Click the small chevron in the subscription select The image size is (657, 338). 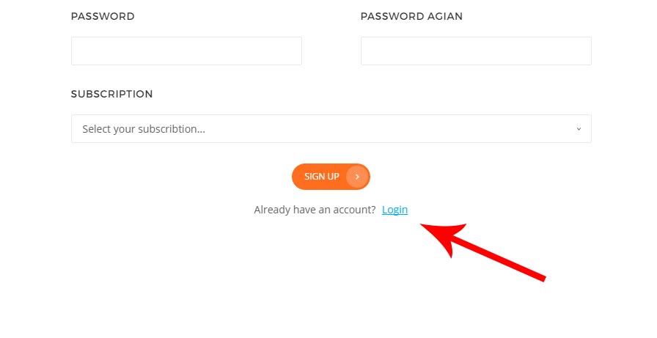tap(578, 129)
